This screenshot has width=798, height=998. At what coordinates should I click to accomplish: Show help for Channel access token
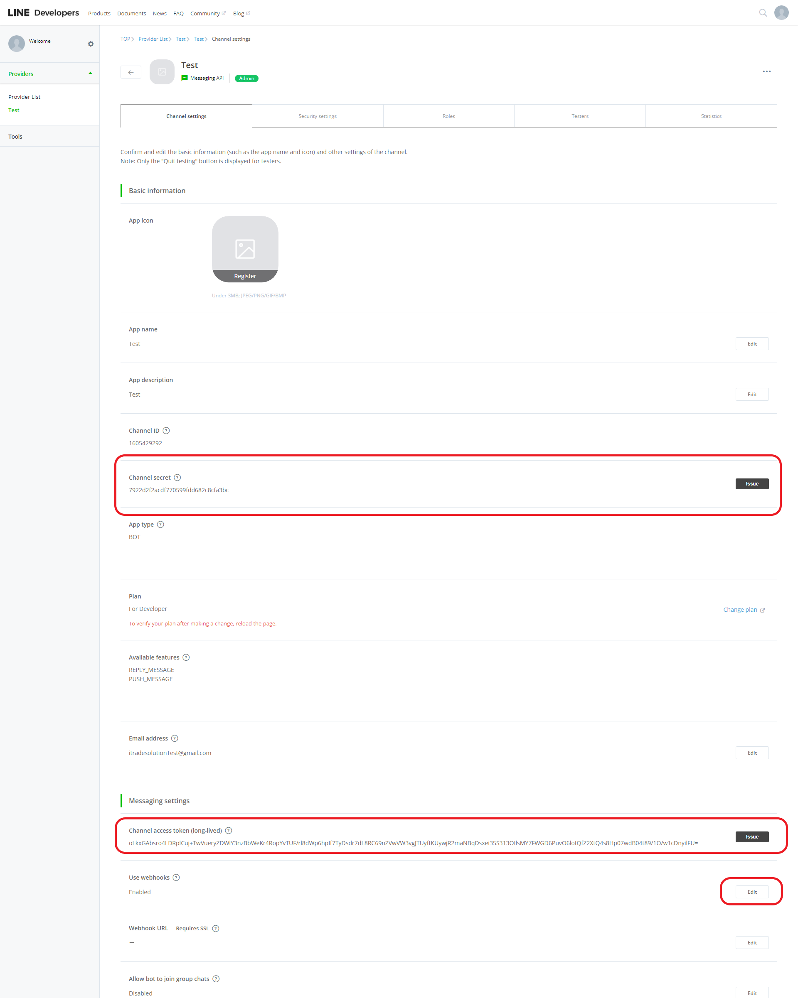click(x=228, y=831)
